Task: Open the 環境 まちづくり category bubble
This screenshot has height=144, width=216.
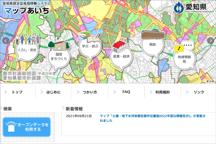Action: pos(59,56)
